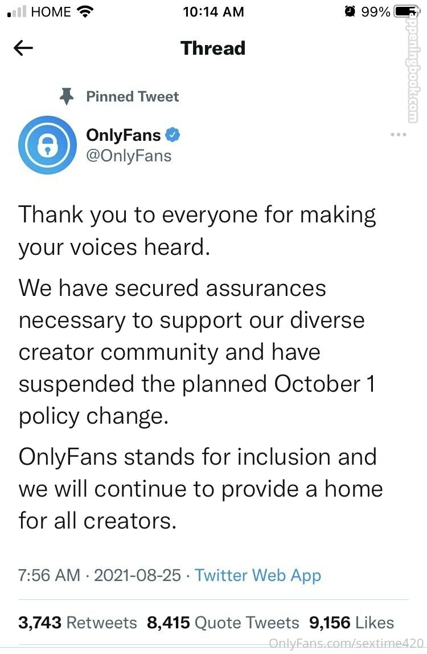
Task: Tap the 10:14 AM status bar clock
Action: coord(213,11)
